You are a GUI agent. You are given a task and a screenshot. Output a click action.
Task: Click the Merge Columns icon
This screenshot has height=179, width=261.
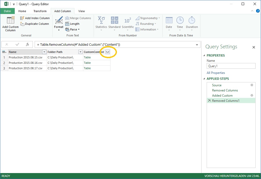(67, 18)
